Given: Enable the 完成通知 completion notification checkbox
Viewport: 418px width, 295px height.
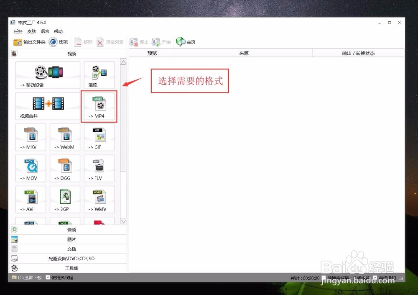Looking at the screenshot, I should 375,278.
